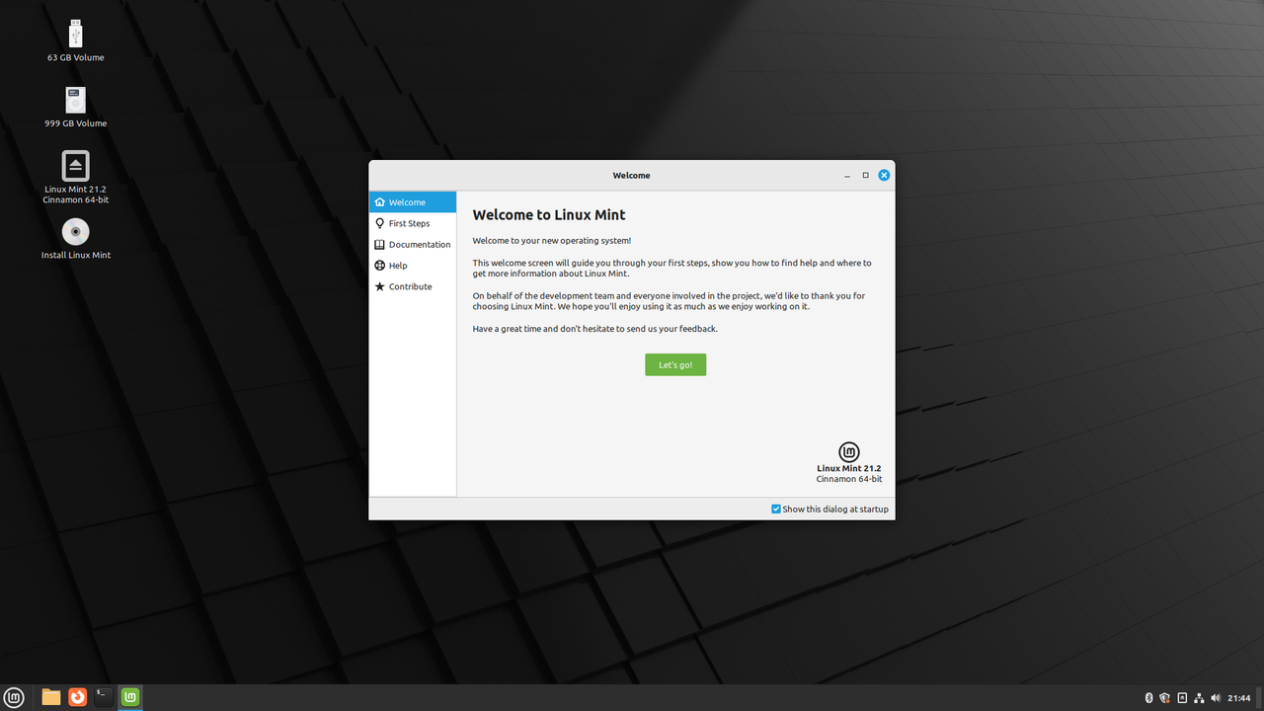Open the calendar via the 21:44 clock
The height and width of the screenshot is (711, 1264).
[x=1239, y=698]
